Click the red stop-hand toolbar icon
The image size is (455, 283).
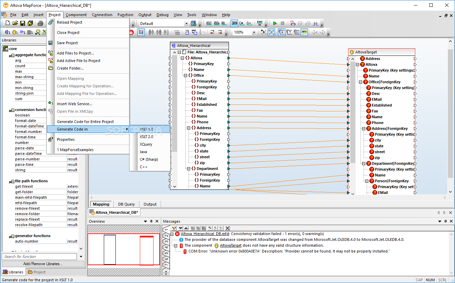131,32
